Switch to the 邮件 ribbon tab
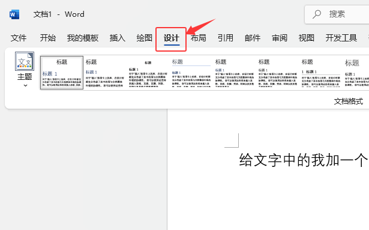369x230 pixels. (x=253, y=38)
